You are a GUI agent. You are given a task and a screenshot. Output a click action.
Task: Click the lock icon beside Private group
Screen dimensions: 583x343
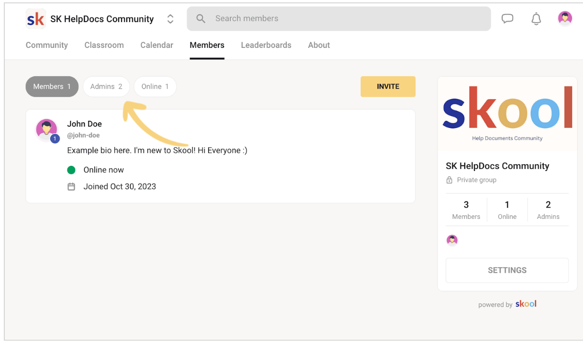[x=449, y=180]
